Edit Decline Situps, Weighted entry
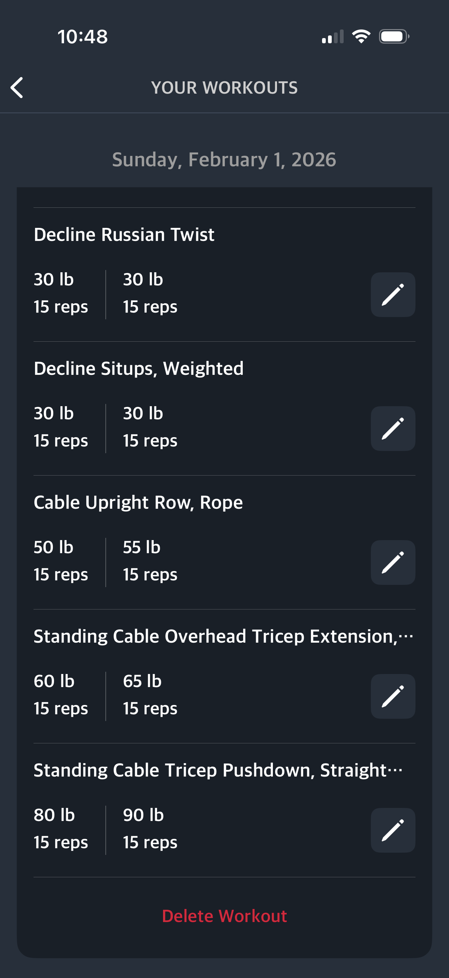449x978 pixels. pyautogui.click(x=392, y=429)
